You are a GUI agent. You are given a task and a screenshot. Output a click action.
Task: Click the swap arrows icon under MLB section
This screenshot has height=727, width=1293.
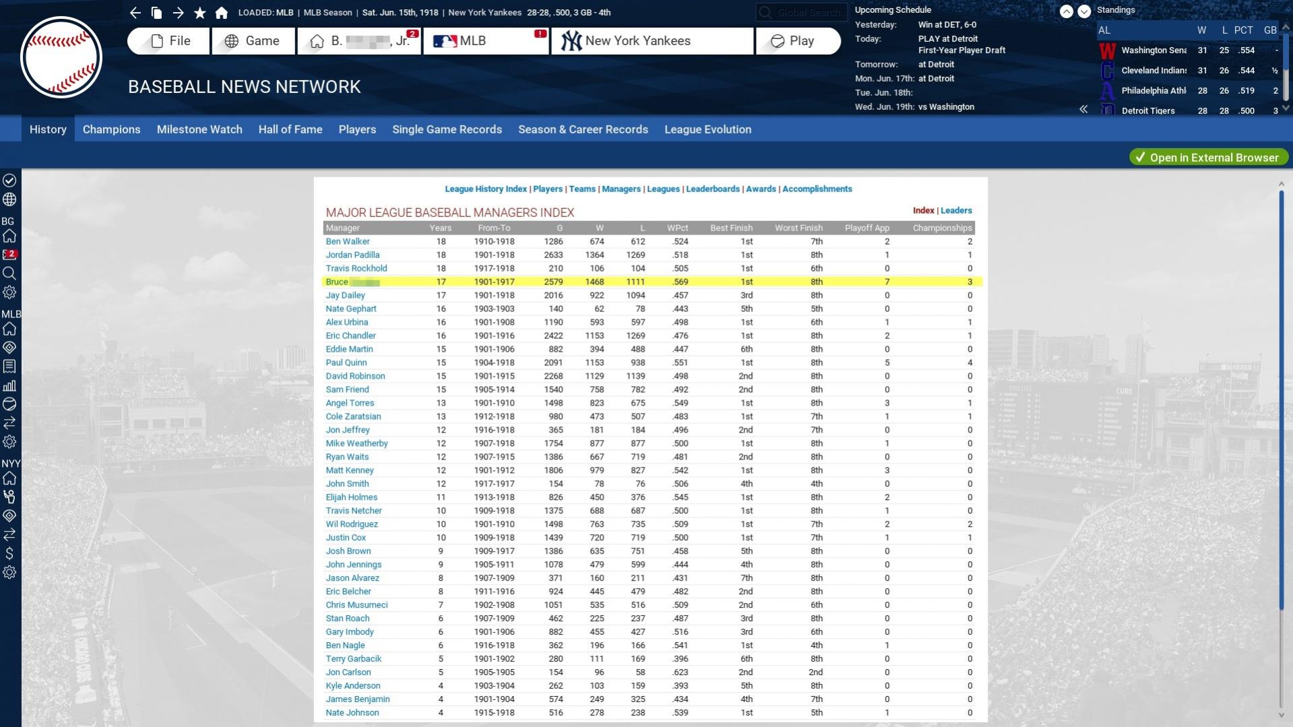click(x=9, y=423)
